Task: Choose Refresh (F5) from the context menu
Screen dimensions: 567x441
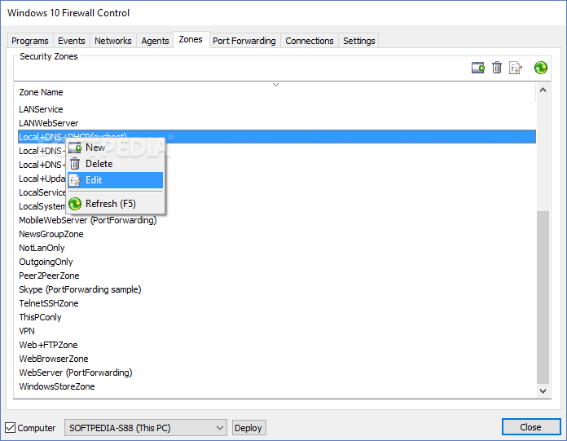Action: click(x=115, y=204)
